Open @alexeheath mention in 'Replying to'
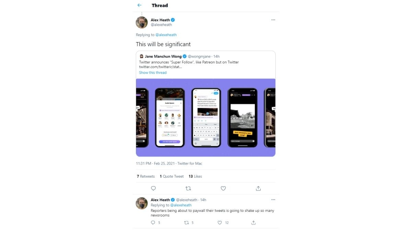 pos(166,35)
